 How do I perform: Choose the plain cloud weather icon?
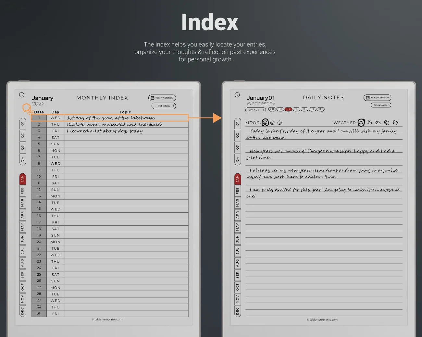378,122
